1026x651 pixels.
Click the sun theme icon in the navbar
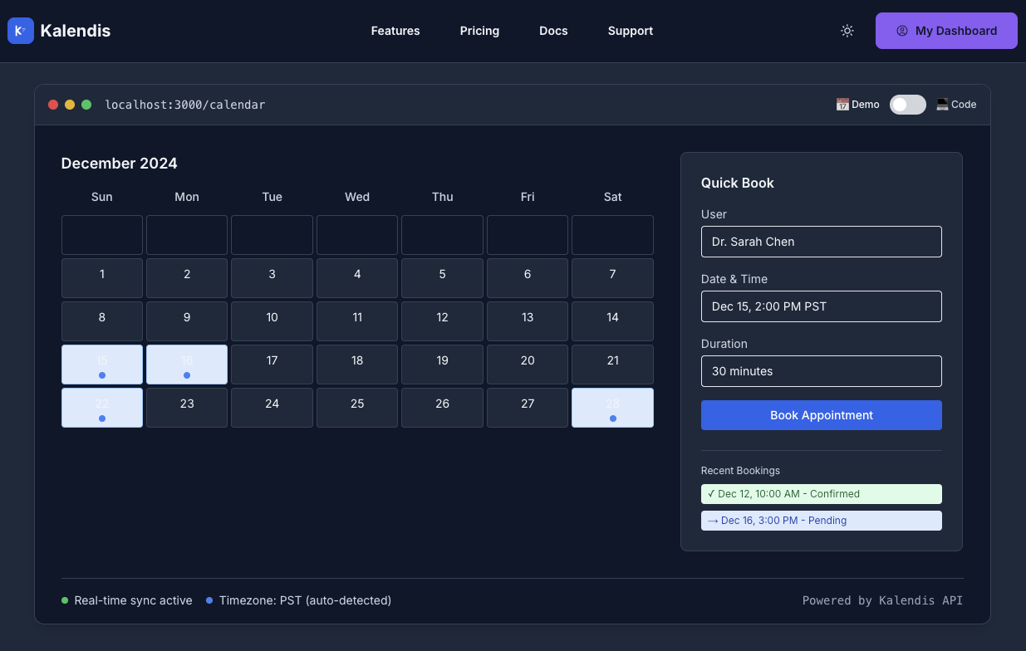click(847, 31)
